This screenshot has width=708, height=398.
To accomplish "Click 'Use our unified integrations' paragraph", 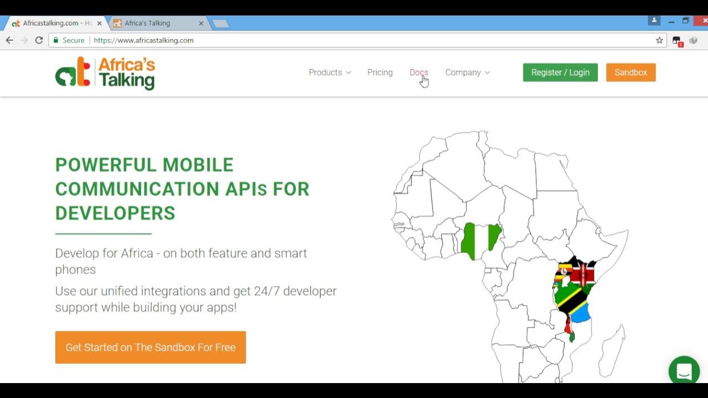I will [196, 299].
